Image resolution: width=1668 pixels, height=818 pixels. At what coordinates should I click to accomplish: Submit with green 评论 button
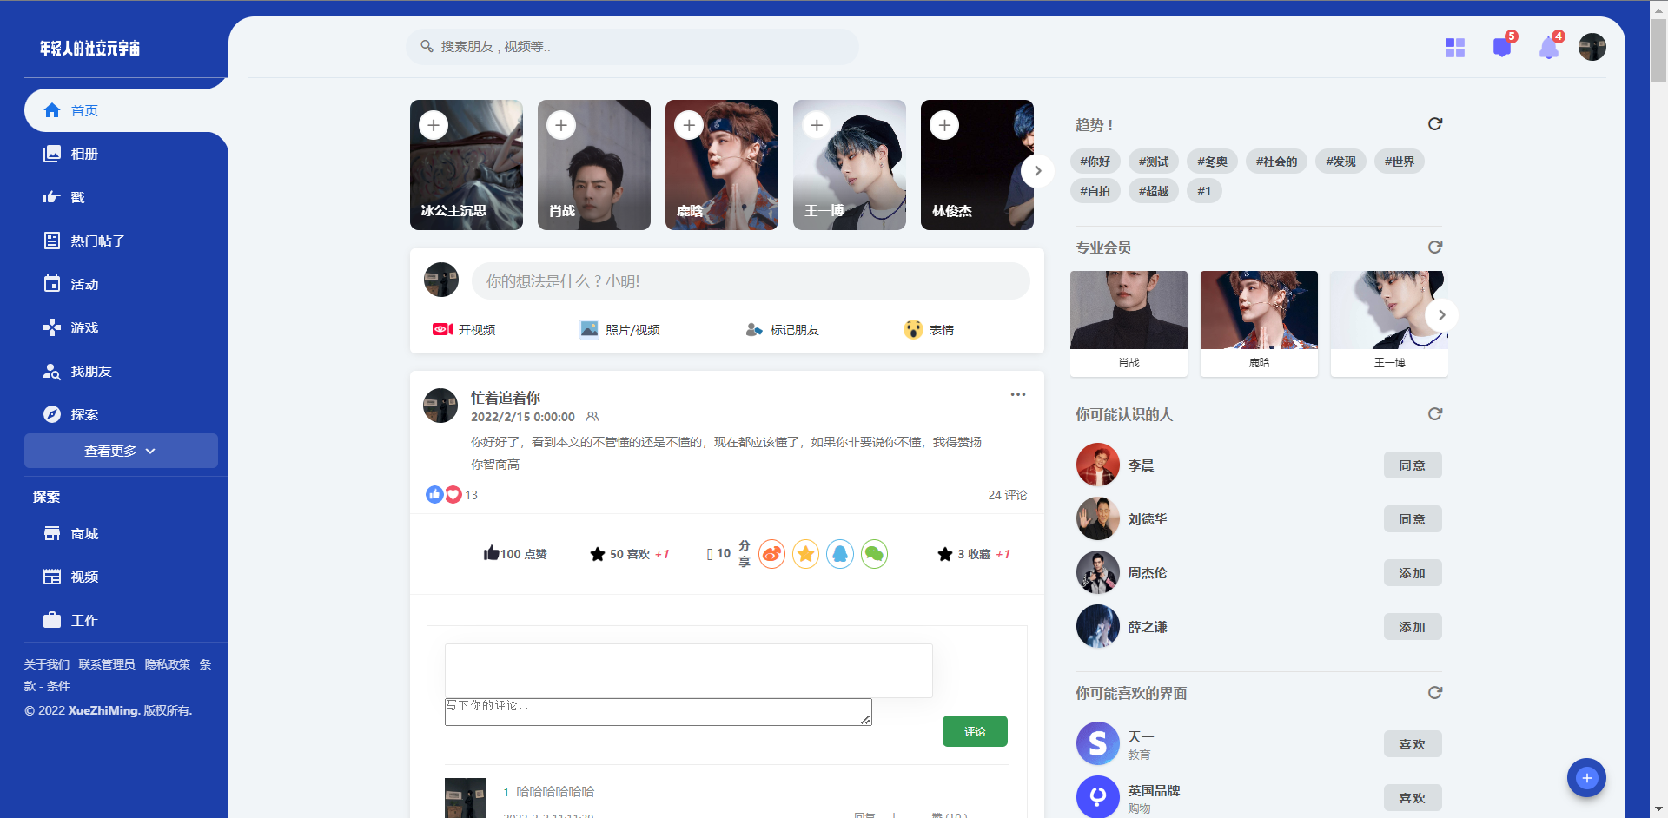[x=975, y=731]
